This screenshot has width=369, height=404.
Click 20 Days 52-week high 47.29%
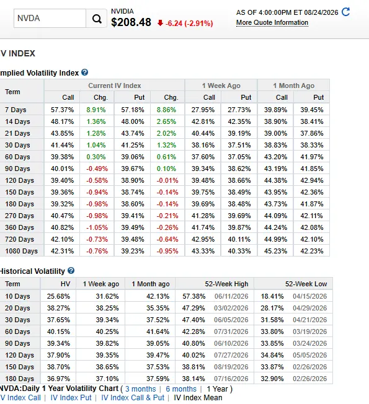193,308
